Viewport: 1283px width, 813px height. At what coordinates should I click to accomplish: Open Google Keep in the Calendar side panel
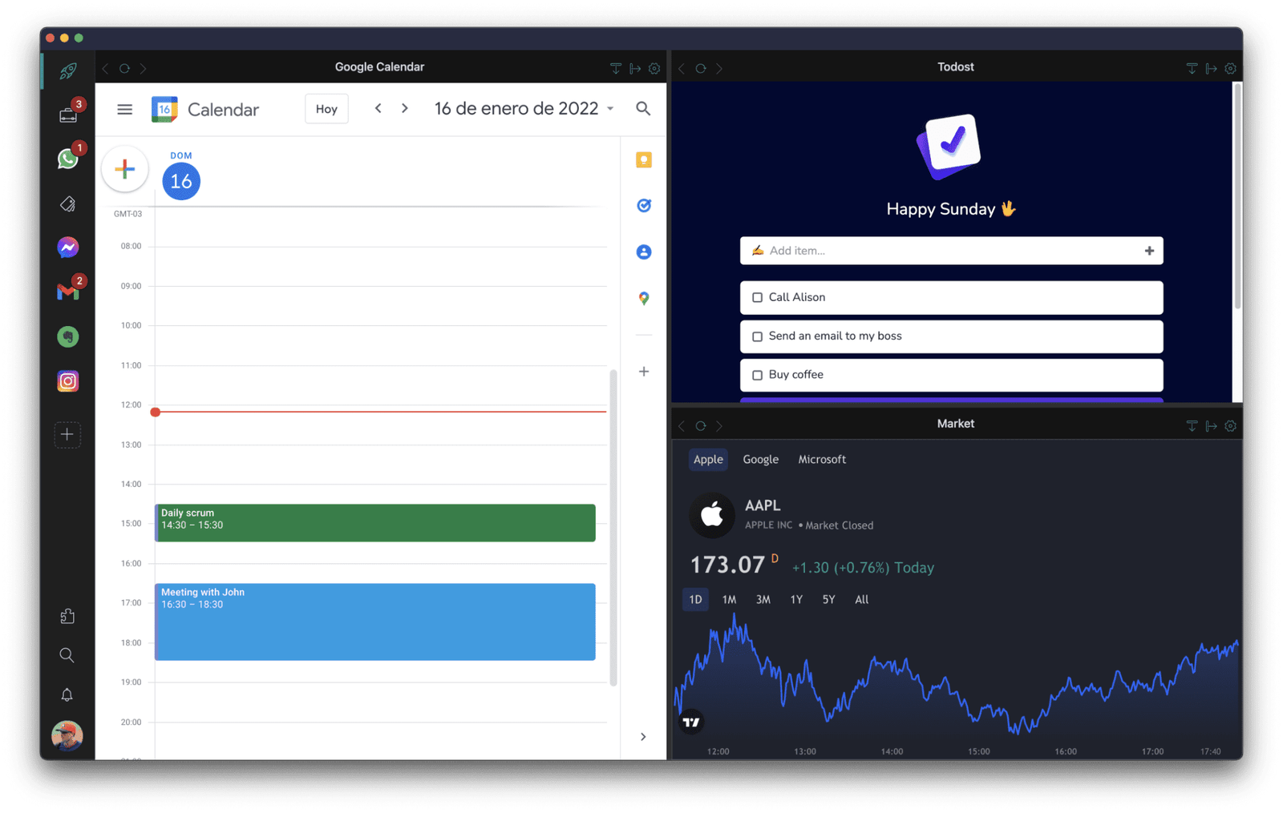[643, 160]
